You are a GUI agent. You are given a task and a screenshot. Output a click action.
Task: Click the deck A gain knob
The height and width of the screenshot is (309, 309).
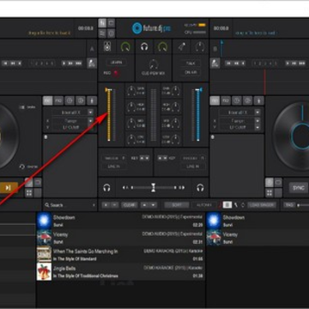tap(131, 91)
